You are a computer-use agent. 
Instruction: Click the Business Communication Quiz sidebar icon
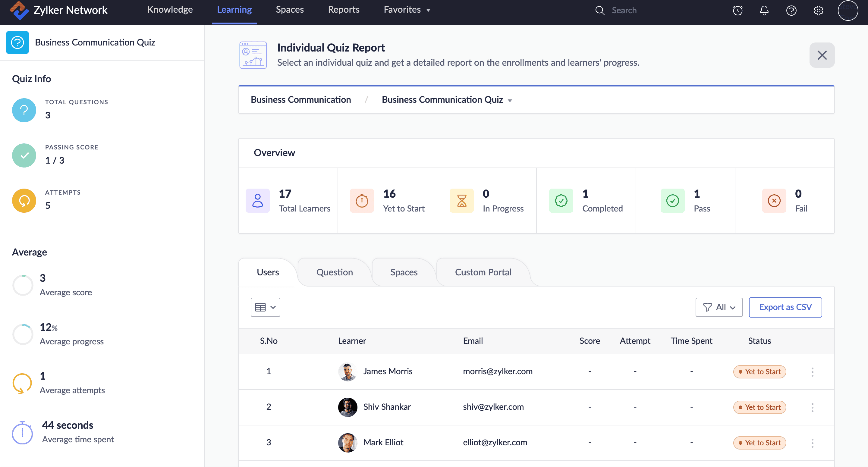tap(17, 42)
